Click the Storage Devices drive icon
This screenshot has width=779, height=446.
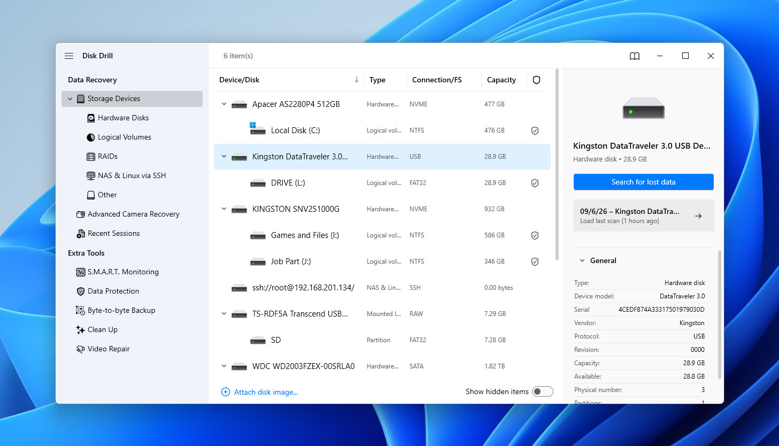pos(81,99)
